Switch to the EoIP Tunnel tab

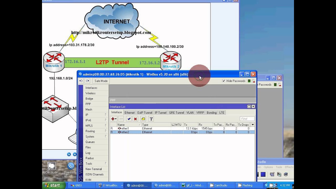[145, 113]
